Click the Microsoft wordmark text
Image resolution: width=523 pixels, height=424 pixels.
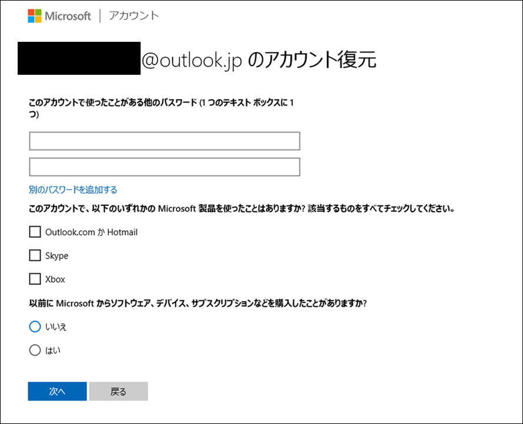pos(68,16)
